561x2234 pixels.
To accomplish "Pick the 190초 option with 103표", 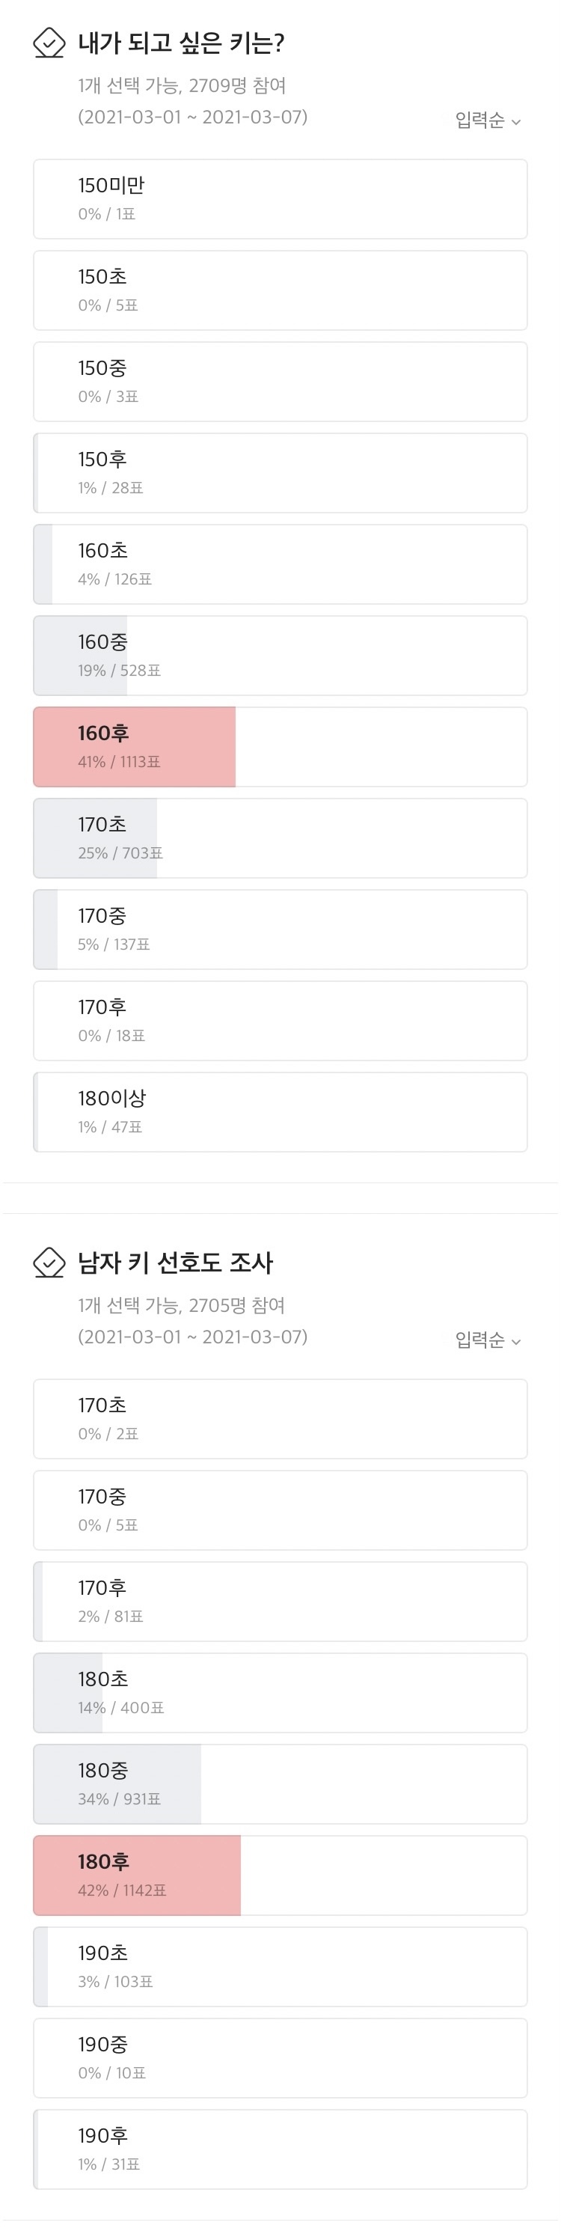I will pyautogui.click(x=280, y=1967).
